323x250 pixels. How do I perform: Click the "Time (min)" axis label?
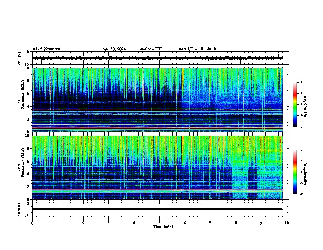[163, 227]
